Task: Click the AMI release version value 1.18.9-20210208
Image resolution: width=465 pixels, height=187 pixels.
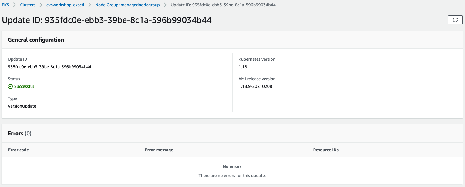Action: pyautogui.click(x=255, y=86)
